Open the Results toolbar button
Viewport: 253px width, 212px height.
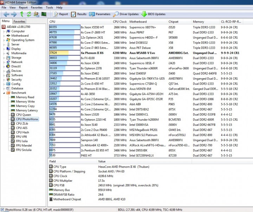point(79,14)
